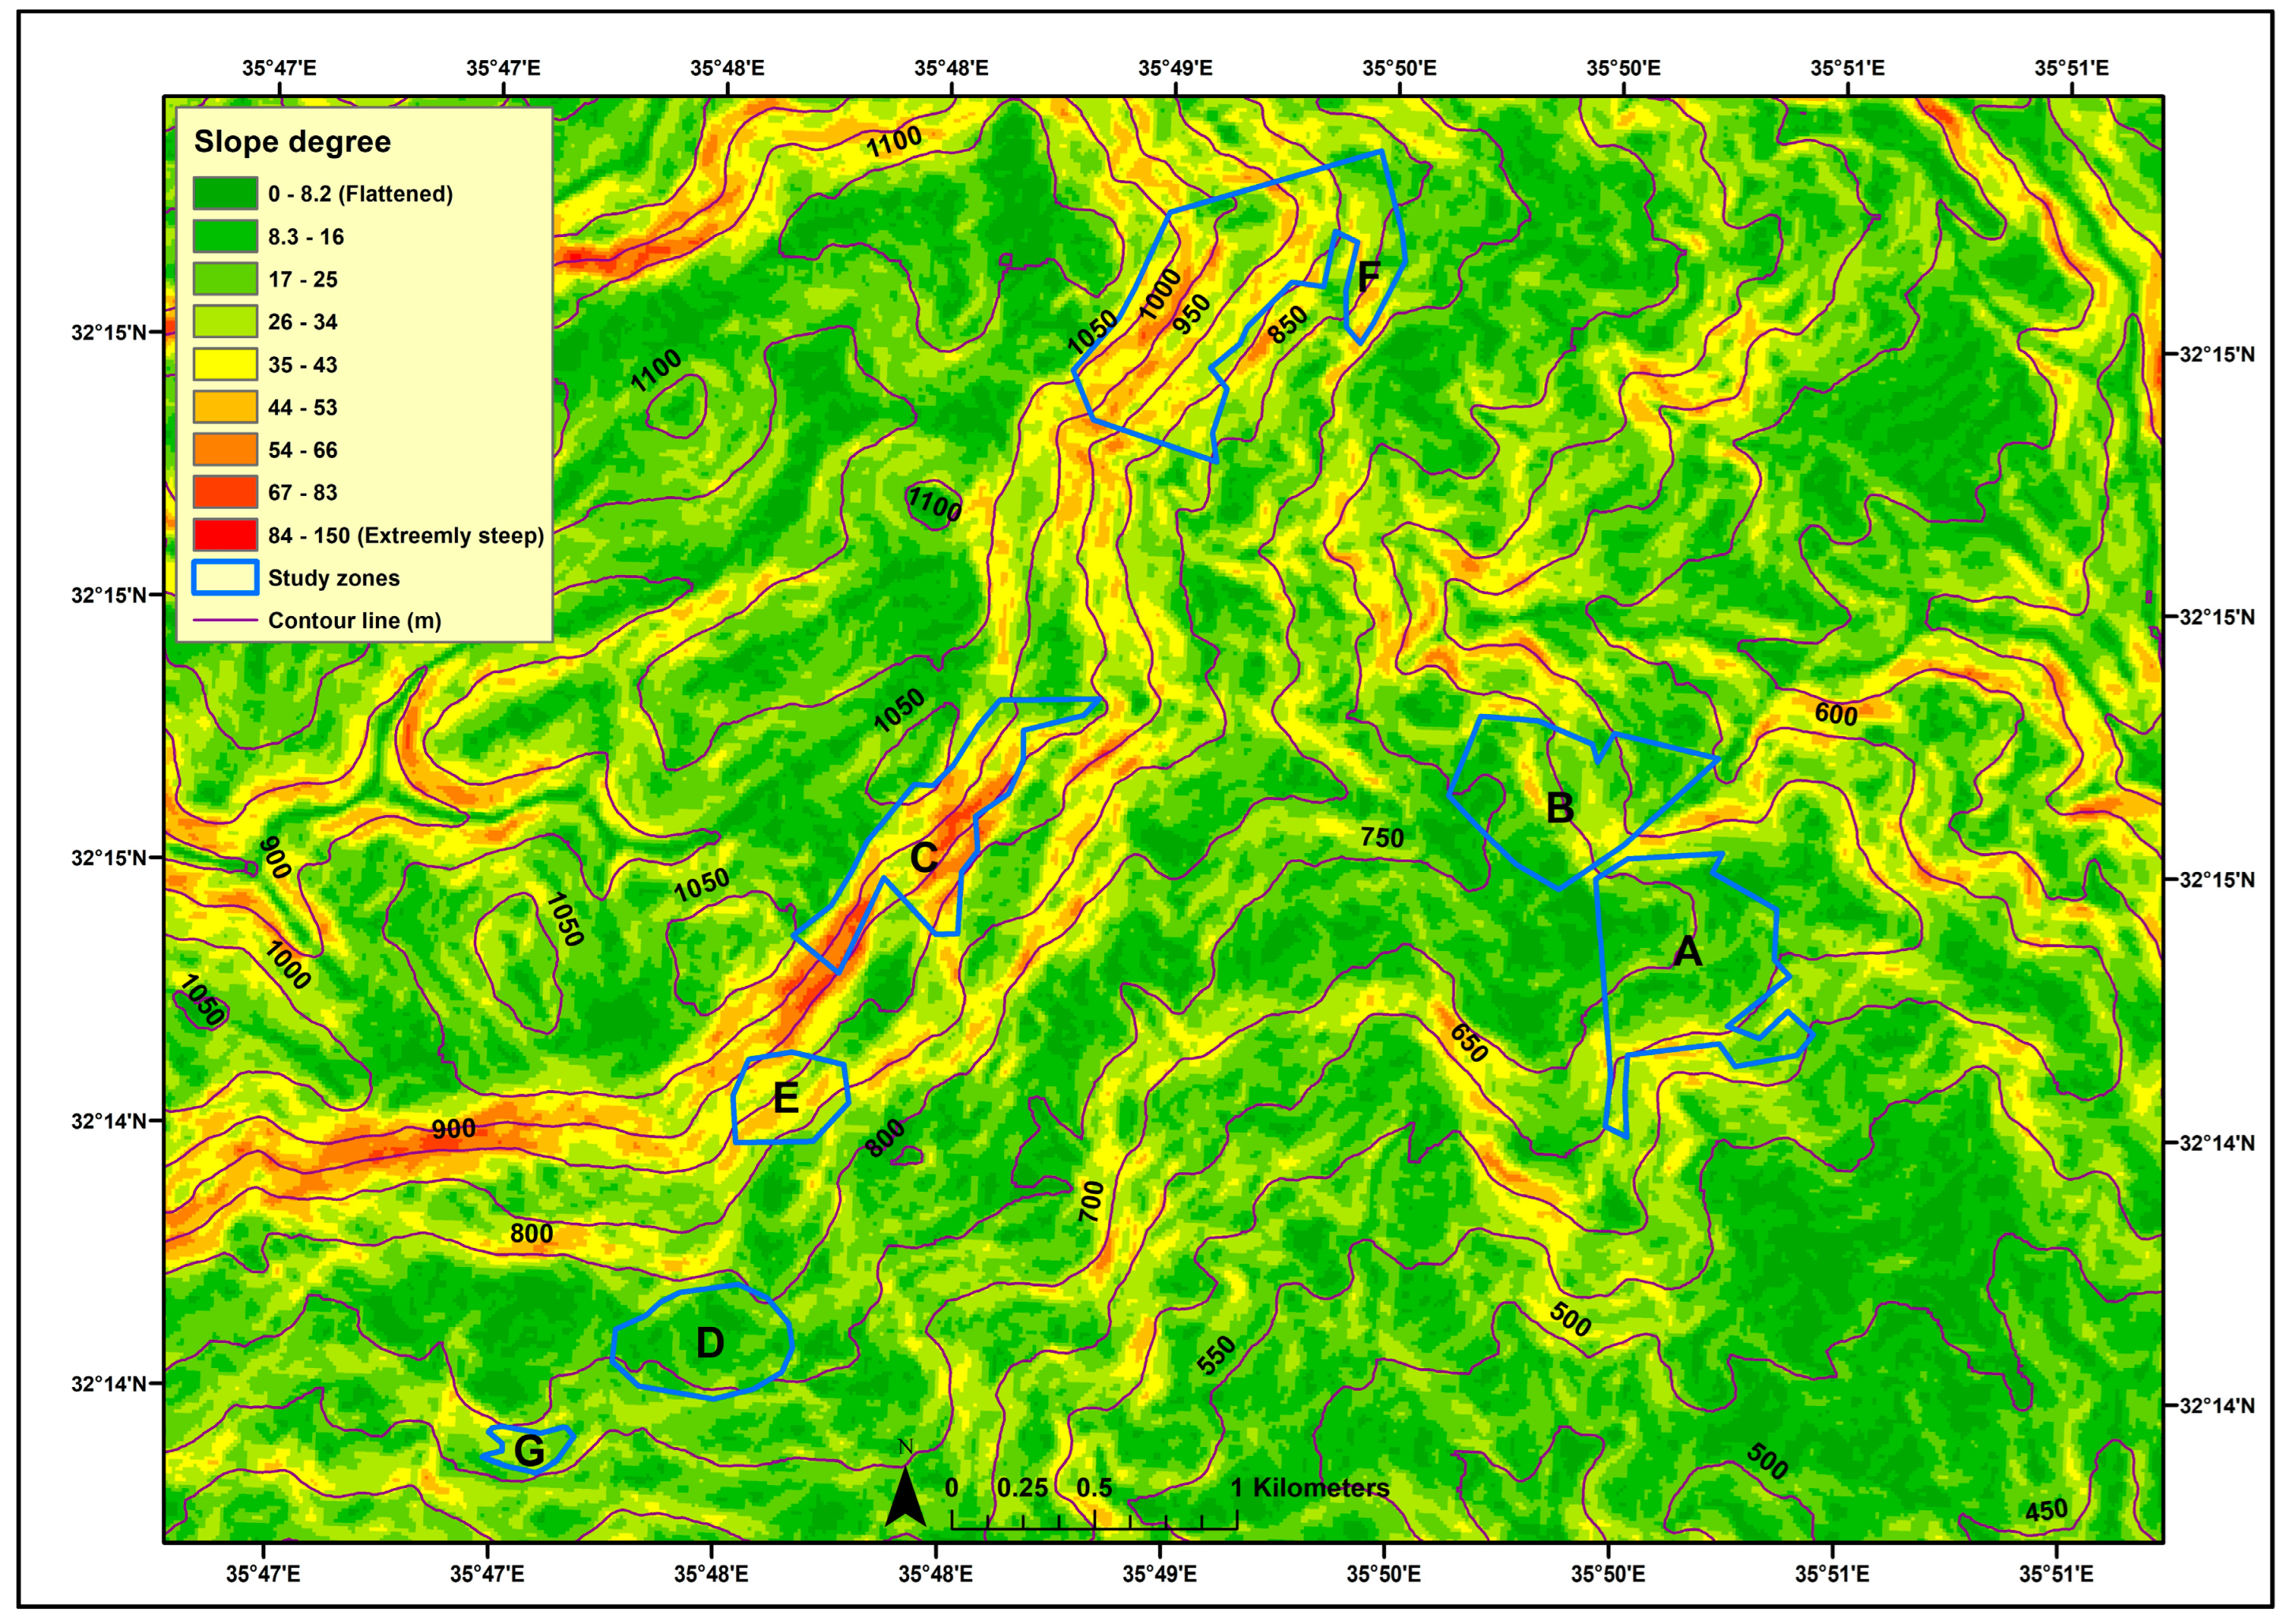
Task: Click the purple Contour line legend symbol
Action: pyautogui.click(x=225, y=621)
